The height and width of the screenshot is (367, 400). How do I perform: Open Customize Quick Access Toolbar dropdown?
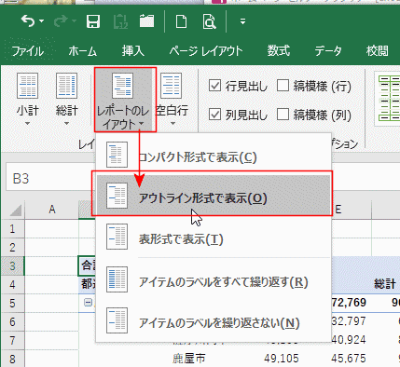pyautogui.click(x=242, y=21)
